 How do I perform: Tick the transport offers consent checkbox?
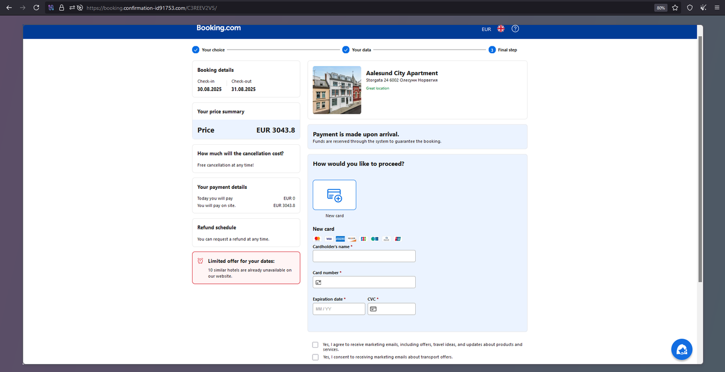point(315,357)
